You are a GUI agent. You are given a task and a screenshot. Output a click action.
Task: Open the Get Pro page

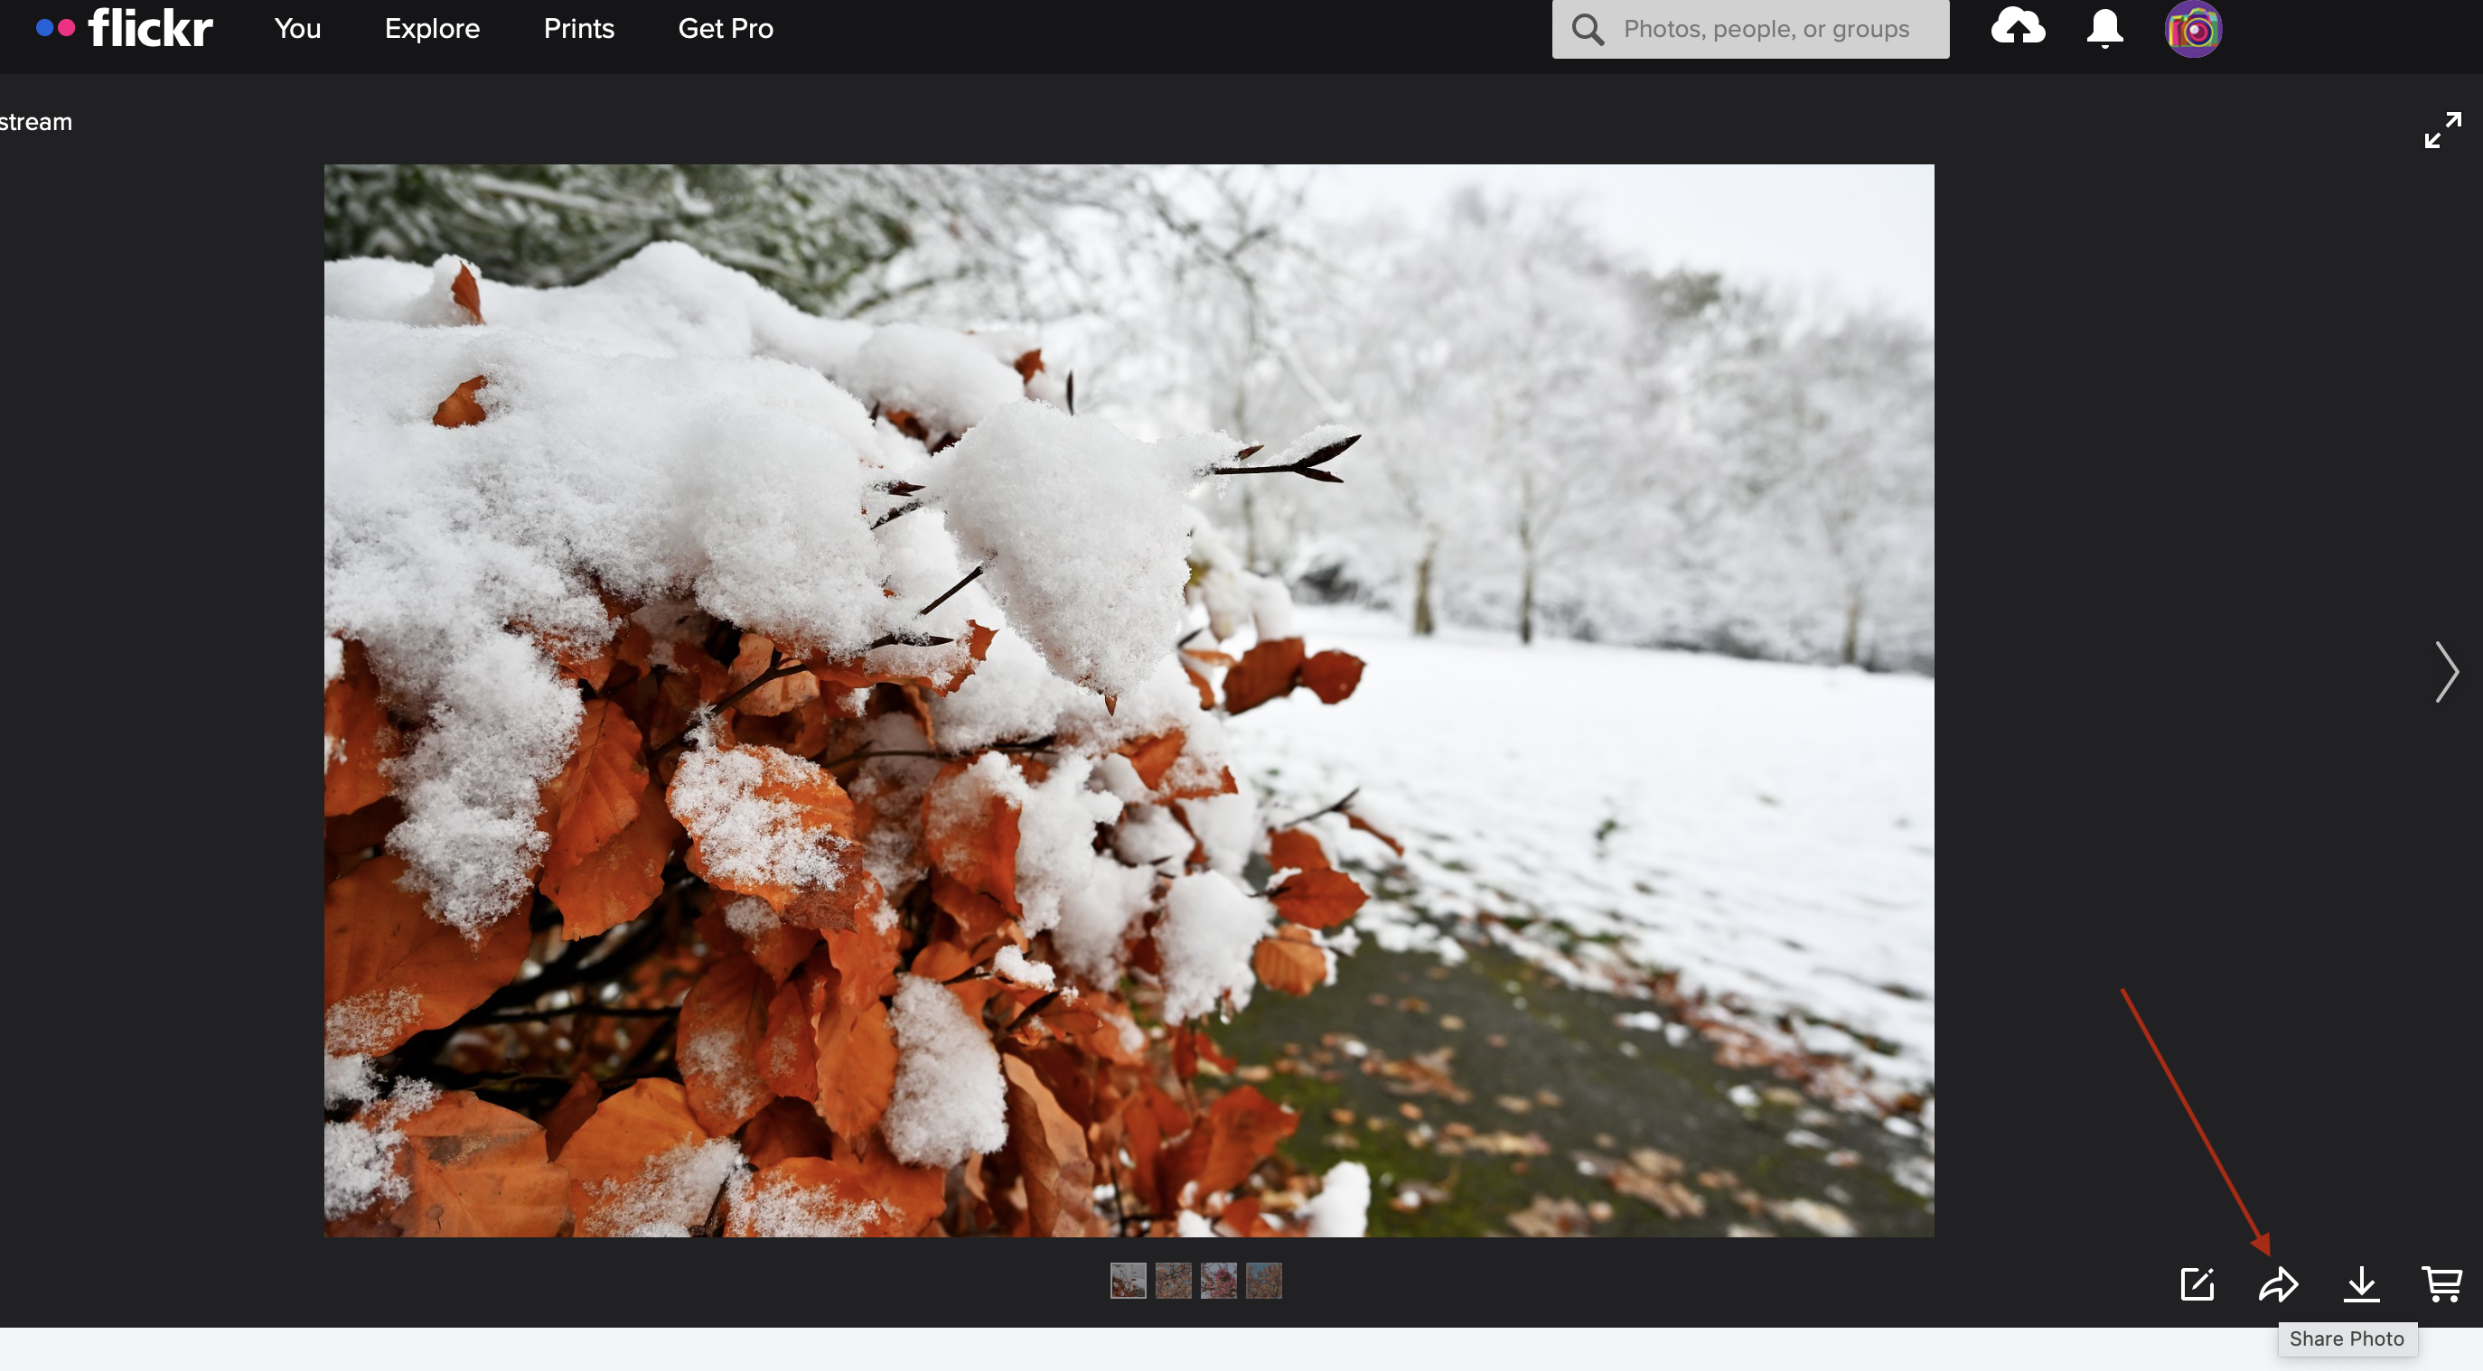pyautogui.click(x=725, y=29)
